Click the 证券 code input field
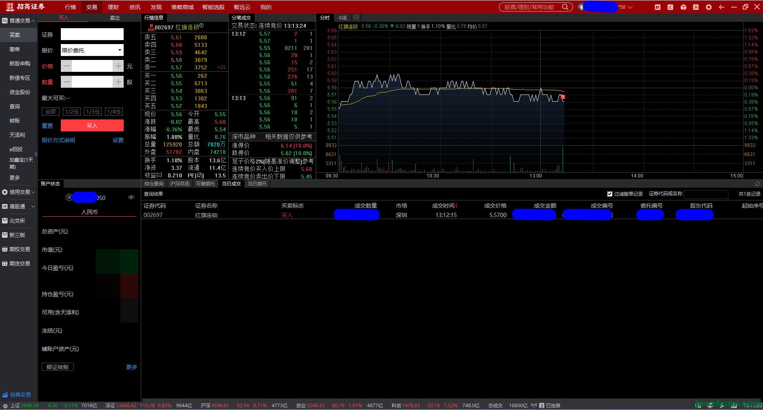763x410 pixels. [x=92, y=35]
